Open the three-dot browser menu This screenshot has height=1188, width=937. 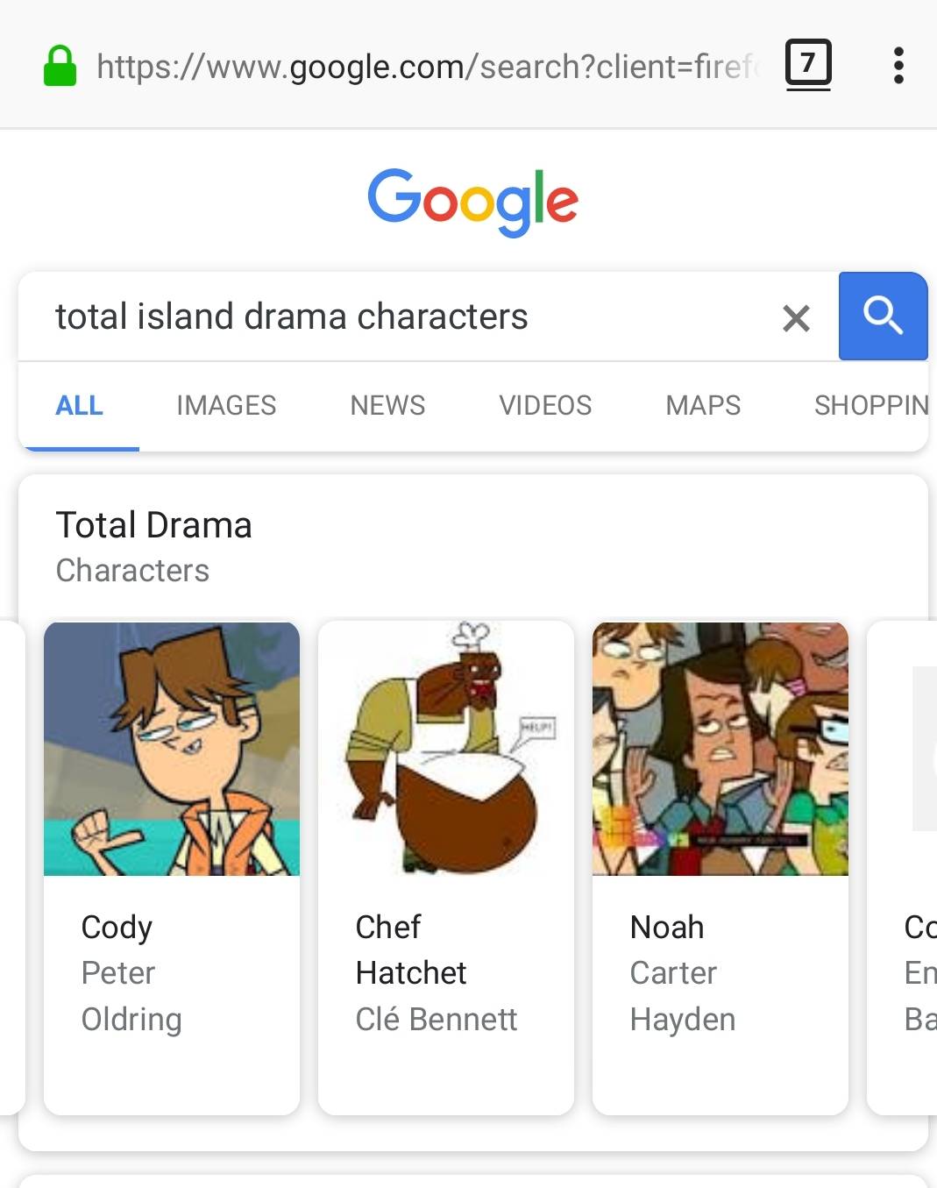898,66
